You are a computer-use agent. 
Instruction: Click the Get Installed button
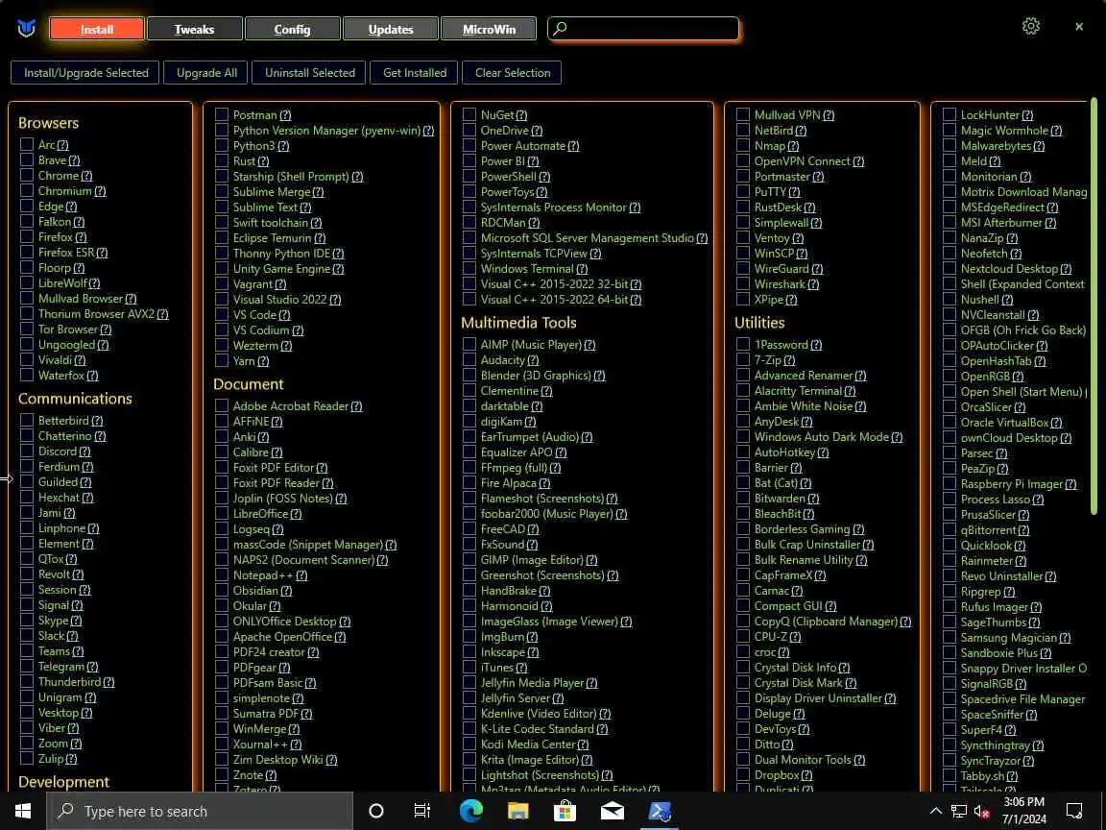pos(415,73)
